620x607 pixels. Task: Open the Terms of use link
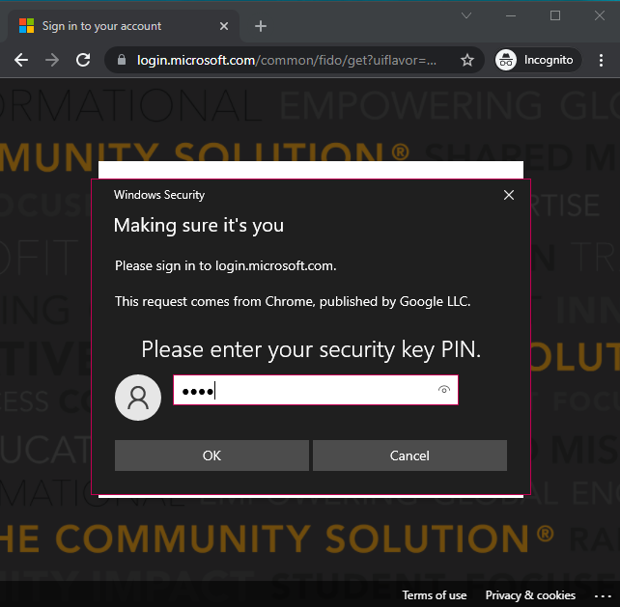(x=434, y=595)
